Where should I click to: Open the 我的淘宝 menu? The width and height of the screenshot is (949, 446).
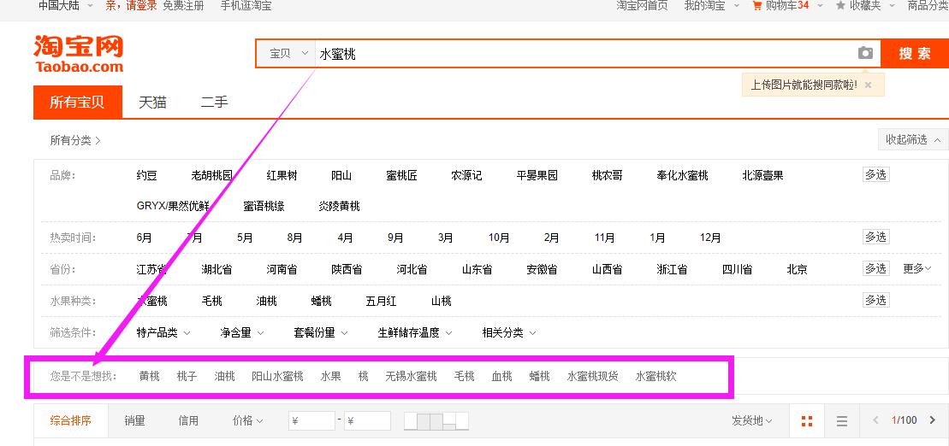coord(711,5)
